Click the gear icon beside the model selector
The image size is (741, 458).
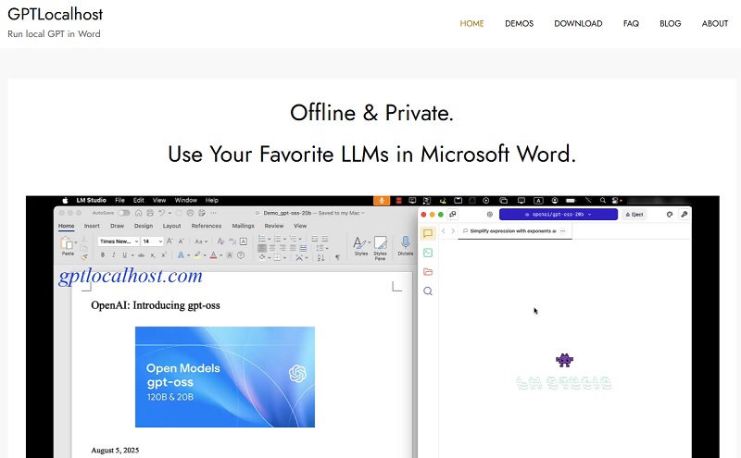click(x=489, y=214)
